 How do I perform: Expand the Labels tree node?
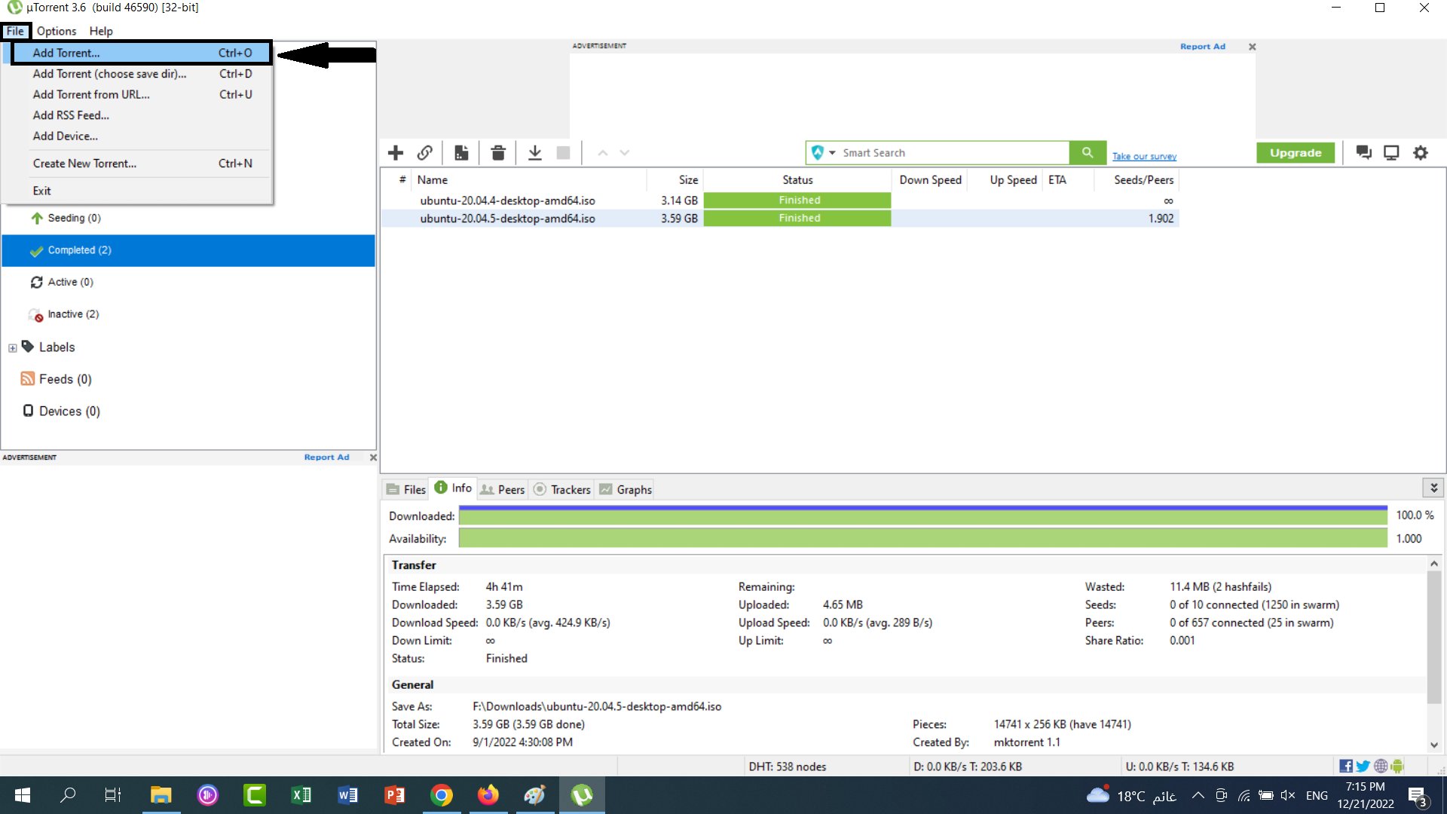coord(12,348)
